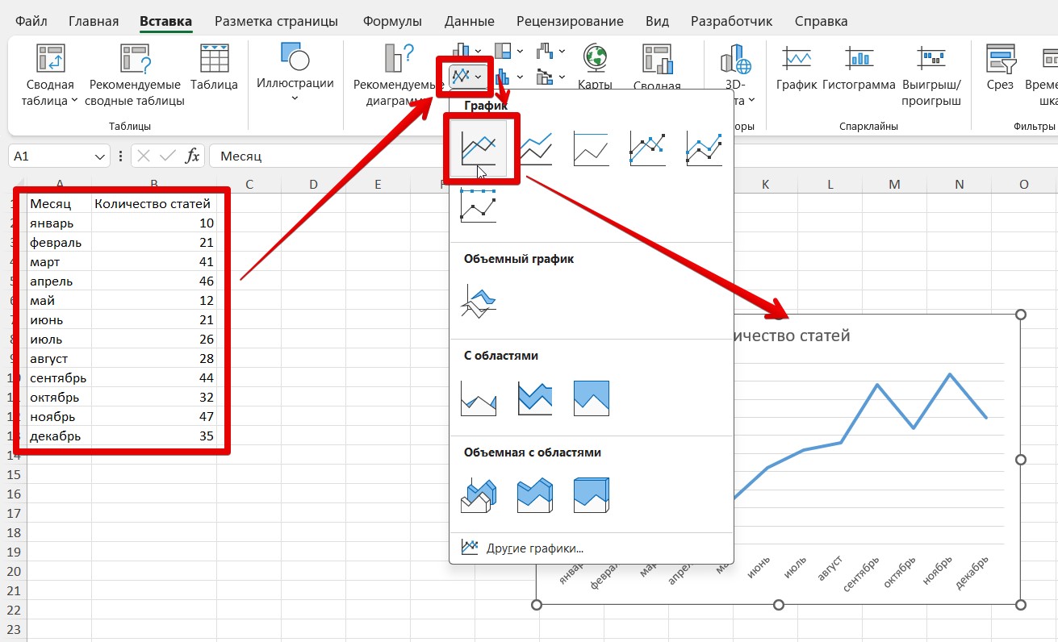The width and height of the screenshot is (1058, 642).
Task: Insert a График sparkline
Action: [x=797, y=67]
